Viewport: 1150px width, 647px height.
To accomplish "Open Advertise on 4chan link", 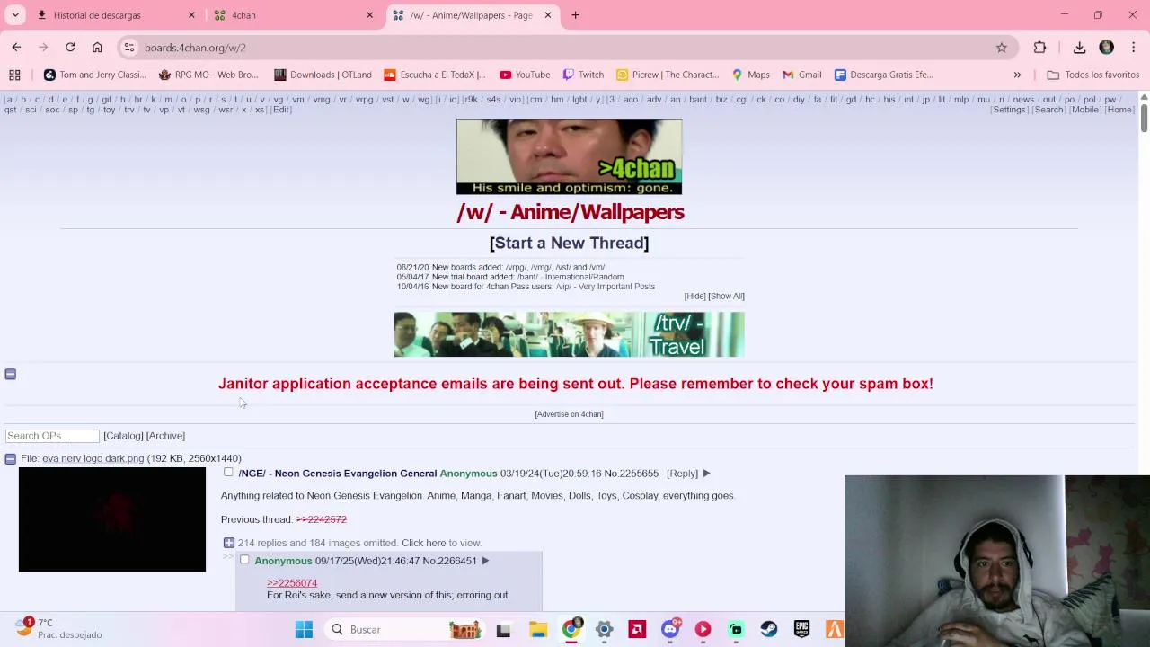I will [569, 414].
